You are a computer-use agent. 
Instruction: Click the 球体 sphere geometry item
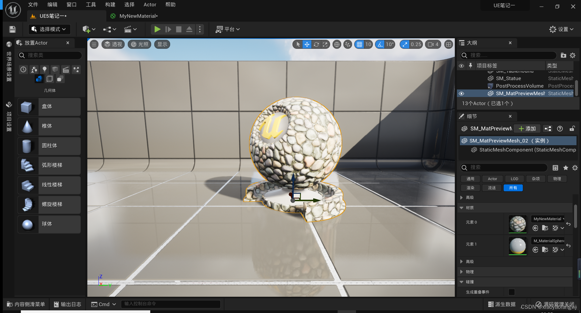click(49, 224)
